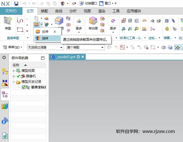Click the navigator settings gear icon

click(4, 58)
